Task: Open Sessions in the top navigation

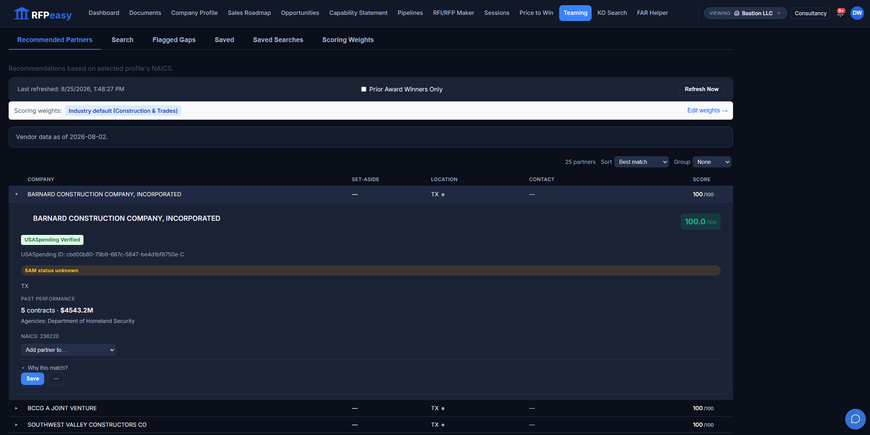Action: coord(496,13)
